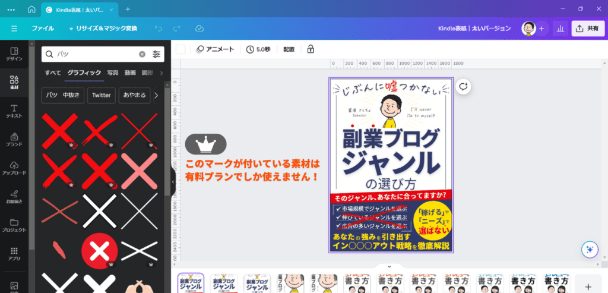Image resolution: width=608 pixels, height=293 pixels.
Task: Expand more category tabs with chevron
Action: (161, 73)
